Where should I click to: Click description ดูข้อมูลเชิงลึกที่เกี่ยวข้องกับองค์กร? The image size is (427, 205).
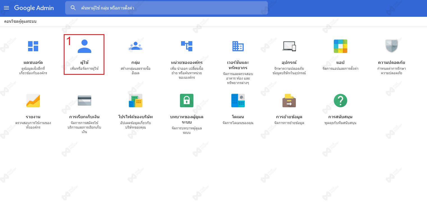point(33,71)
